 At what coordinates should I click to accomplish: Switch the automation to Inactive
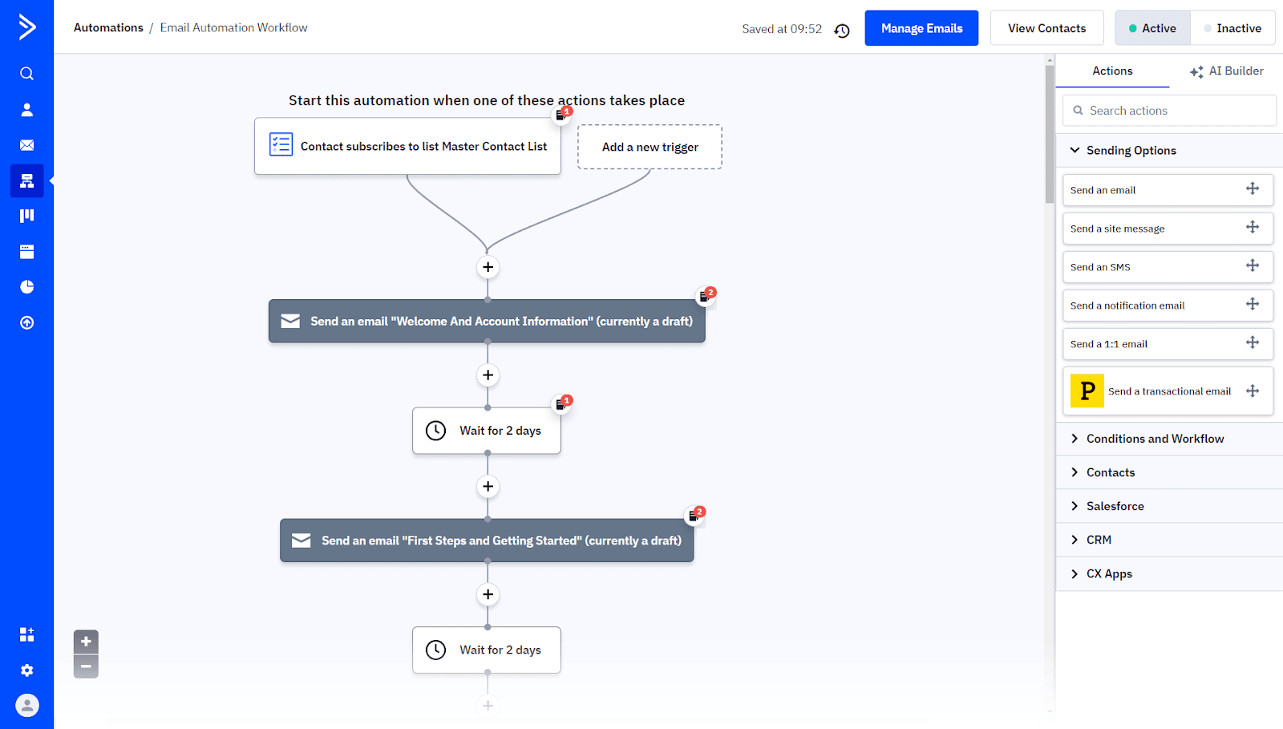pos(1232,27)
